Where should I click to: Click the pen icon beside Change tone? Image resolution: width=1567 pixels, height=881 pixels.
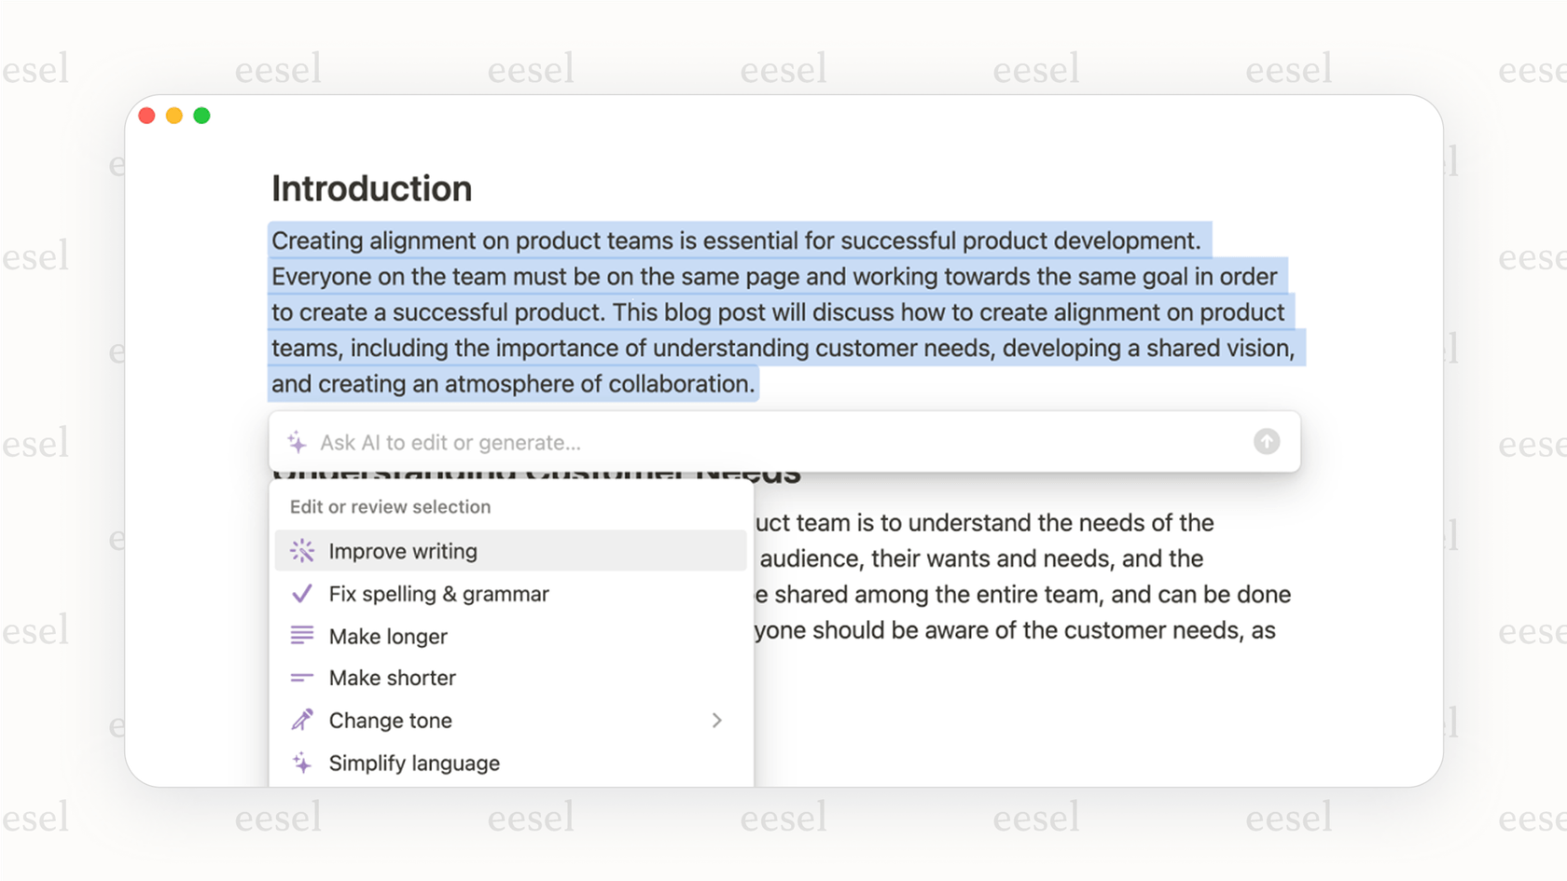(301, 719)
